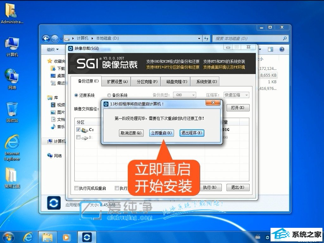
Task: Click the 立即重启(R) button
Action: (x=161, y=133)
